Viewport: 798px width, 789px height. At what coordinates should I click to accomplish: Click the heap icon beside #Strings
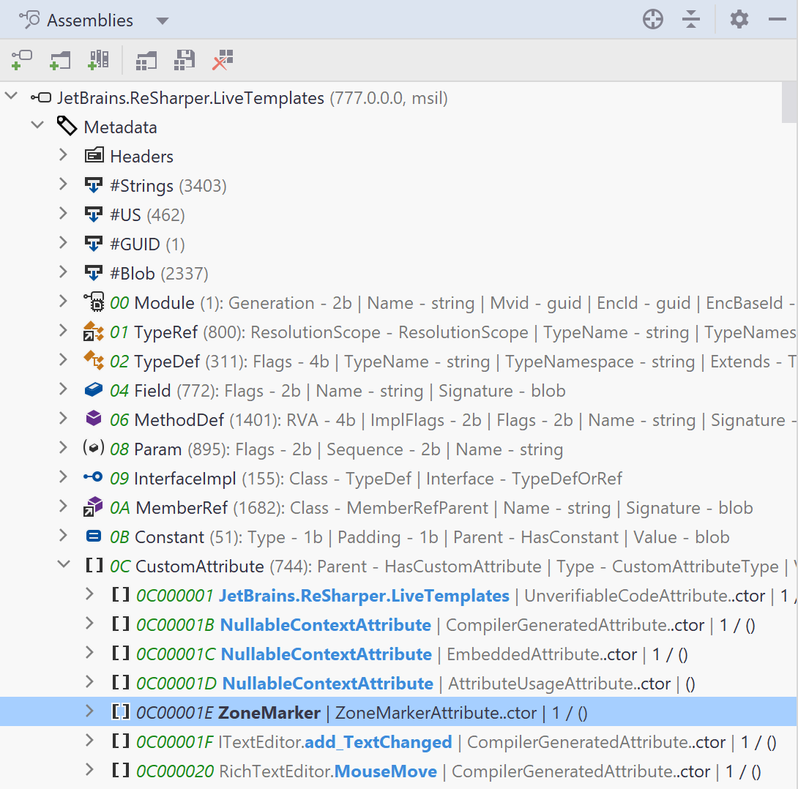[x=94, y=185]
